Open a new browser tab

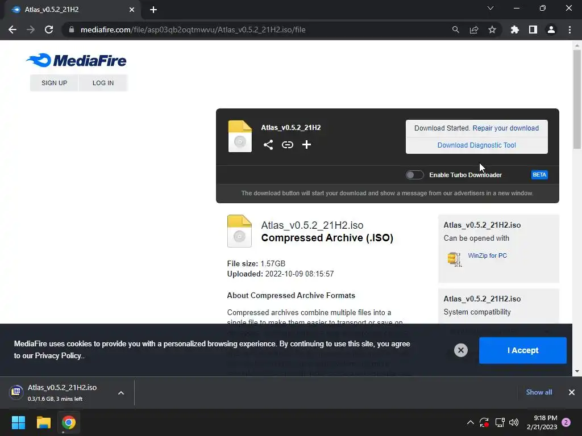(153, 10)
